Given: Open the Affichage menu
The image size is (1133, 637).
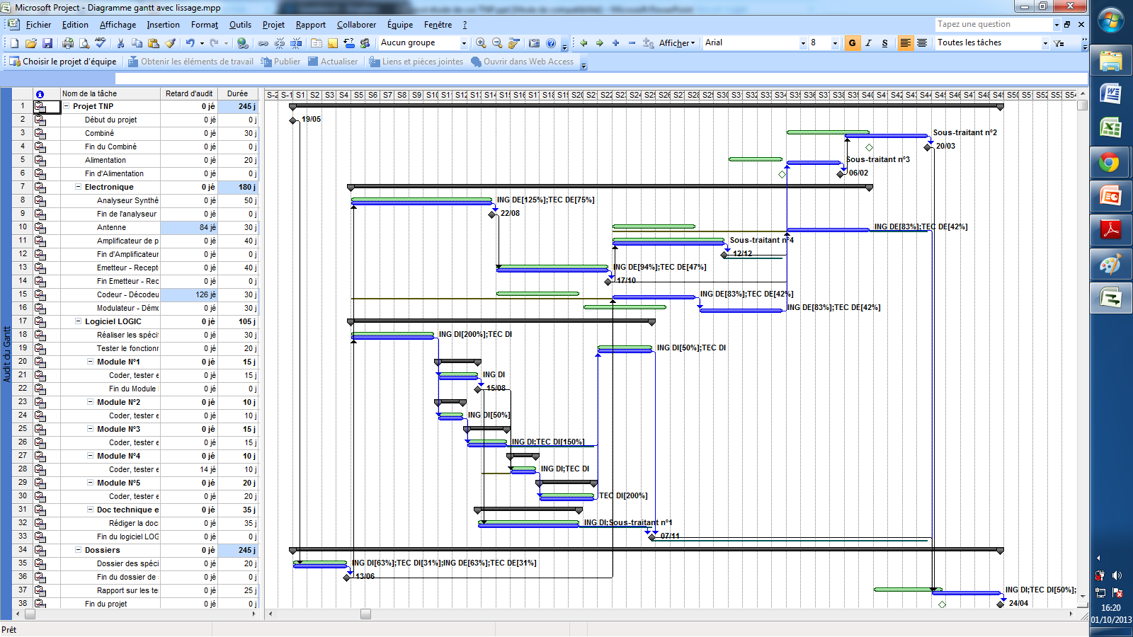Looking at the screenshot, I should point(118,25).
